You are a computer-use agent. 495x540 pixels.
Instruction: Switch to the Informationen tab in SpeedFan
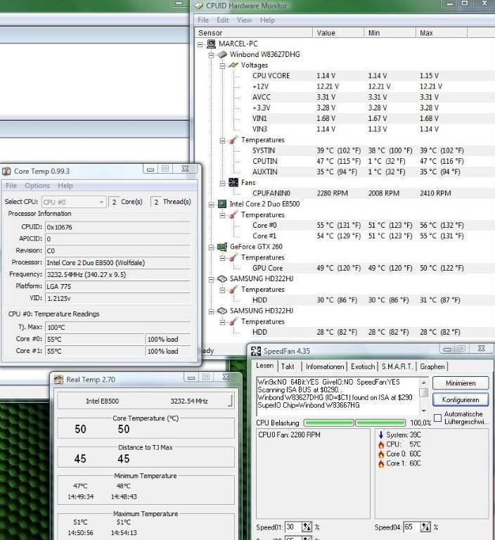pyautogui.click(x=325, y=366)
